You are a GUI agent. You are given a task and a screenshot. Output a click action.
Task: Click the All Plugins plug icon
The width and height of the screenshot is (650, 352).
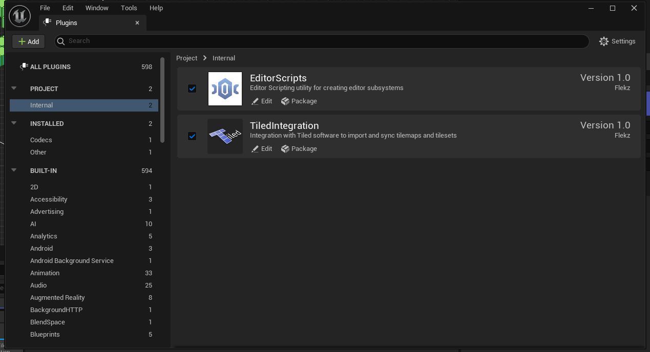23,67
